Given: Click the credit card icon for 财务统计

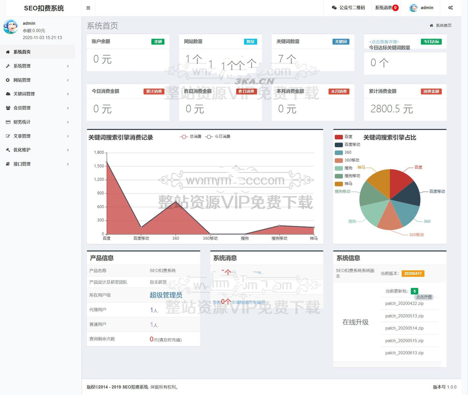Looking at the screenshot, I should click(8, 122).
